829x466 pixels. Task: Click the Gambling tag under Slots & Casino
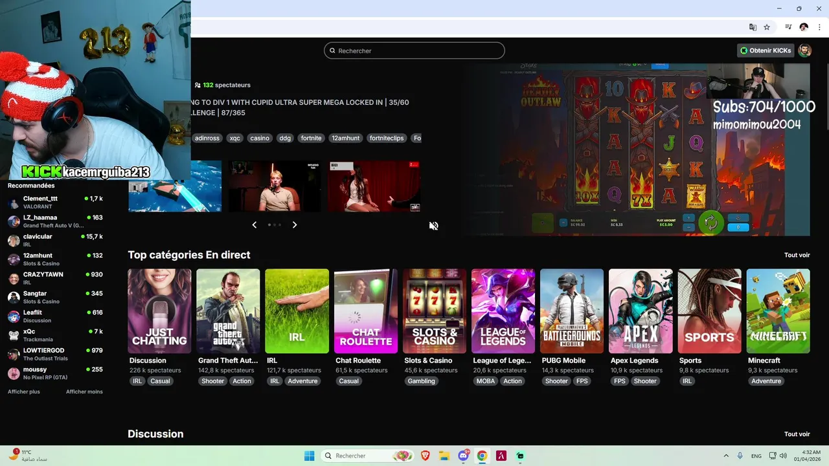click(x=421, y=381)
